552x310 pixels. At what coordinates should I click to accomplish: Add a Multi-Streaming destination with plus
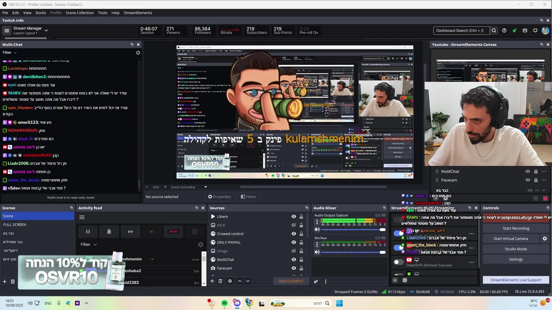(395, 280)
